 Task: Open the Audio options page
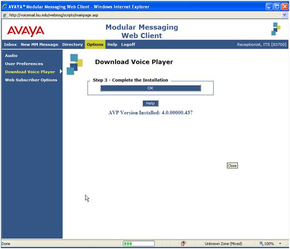click(x=11, y=56)
